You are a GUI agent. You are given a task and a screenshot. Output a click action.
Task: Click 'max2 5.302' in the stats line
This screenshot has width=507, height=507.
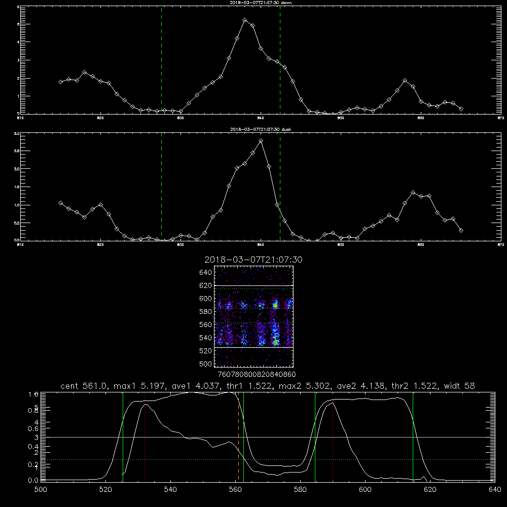(x=304, y=386)
